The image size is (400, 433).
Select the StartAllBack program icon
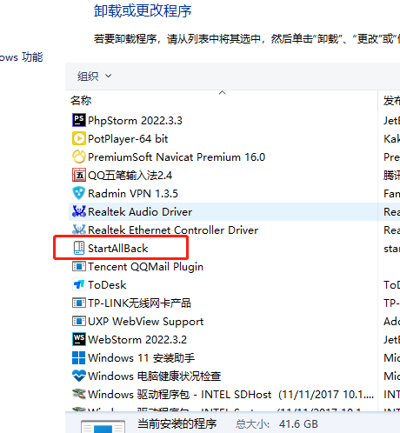79,248
